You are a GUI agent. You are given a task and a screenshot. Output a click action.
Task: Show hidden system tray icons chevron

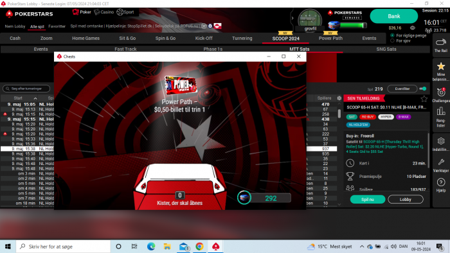361,247
